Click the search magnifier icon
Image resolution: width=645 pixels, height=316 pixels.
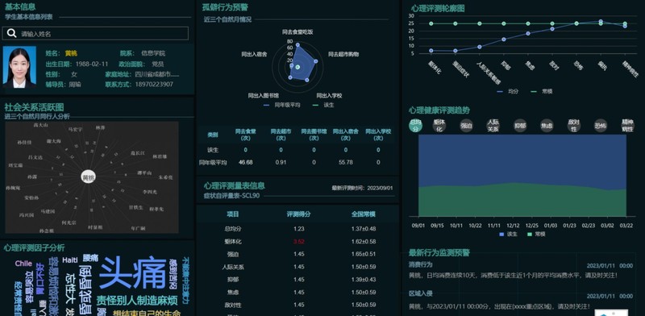(12, 33)
